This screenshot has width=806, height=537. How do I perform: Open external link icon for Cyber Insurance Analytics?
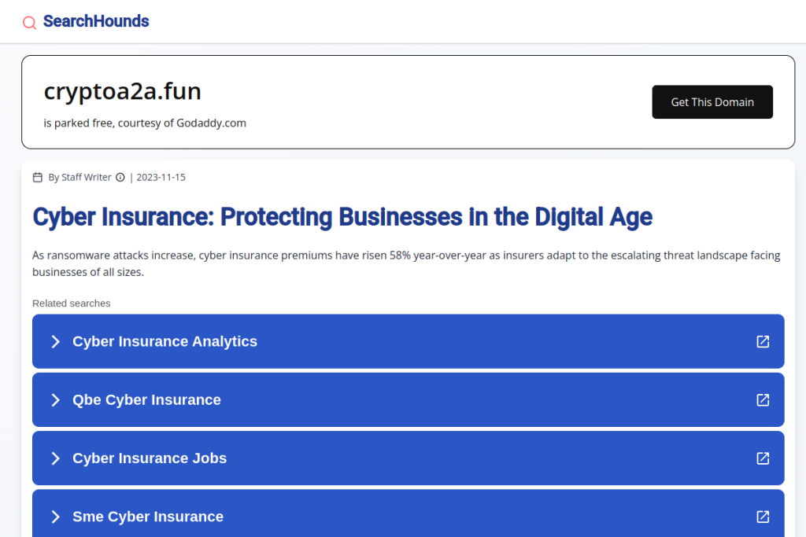coord(762,341)
